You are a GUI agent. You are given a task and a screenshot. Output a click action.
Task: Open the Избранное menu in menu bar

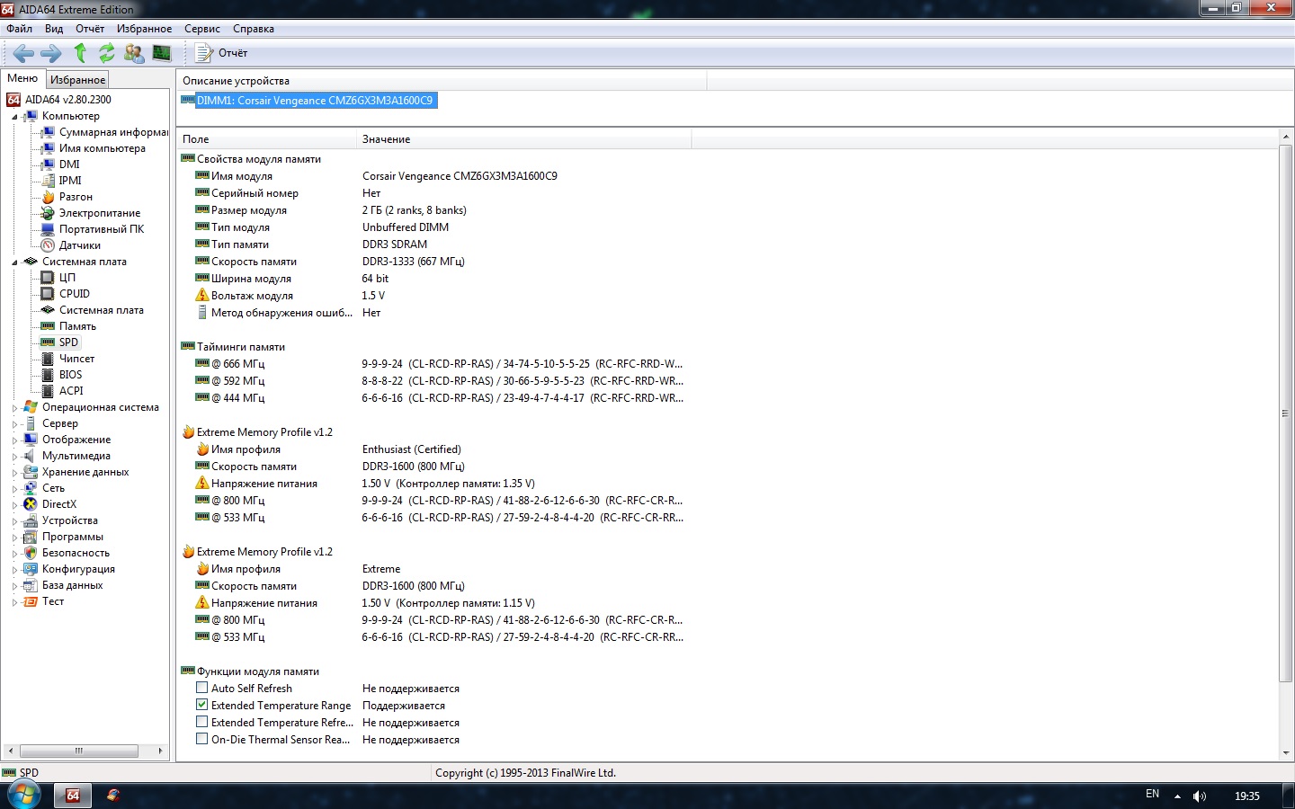(144, 29)
